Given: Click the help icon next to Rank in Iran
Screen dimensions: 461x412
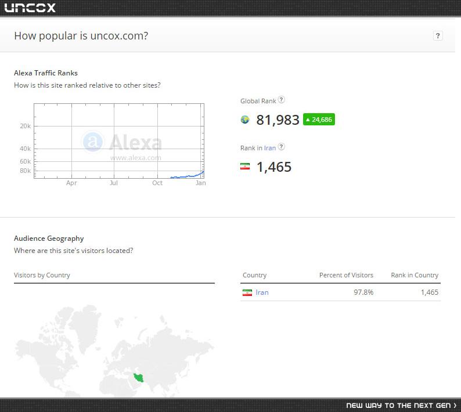Looking at the screenshot, I should pyautogui.click(x=282, y=147).
